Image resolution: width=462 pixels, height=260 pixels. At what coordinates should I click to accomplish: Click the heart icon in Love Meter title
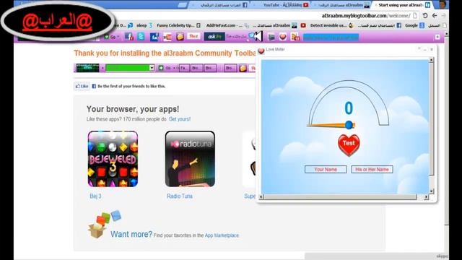[x=261, y=51]
